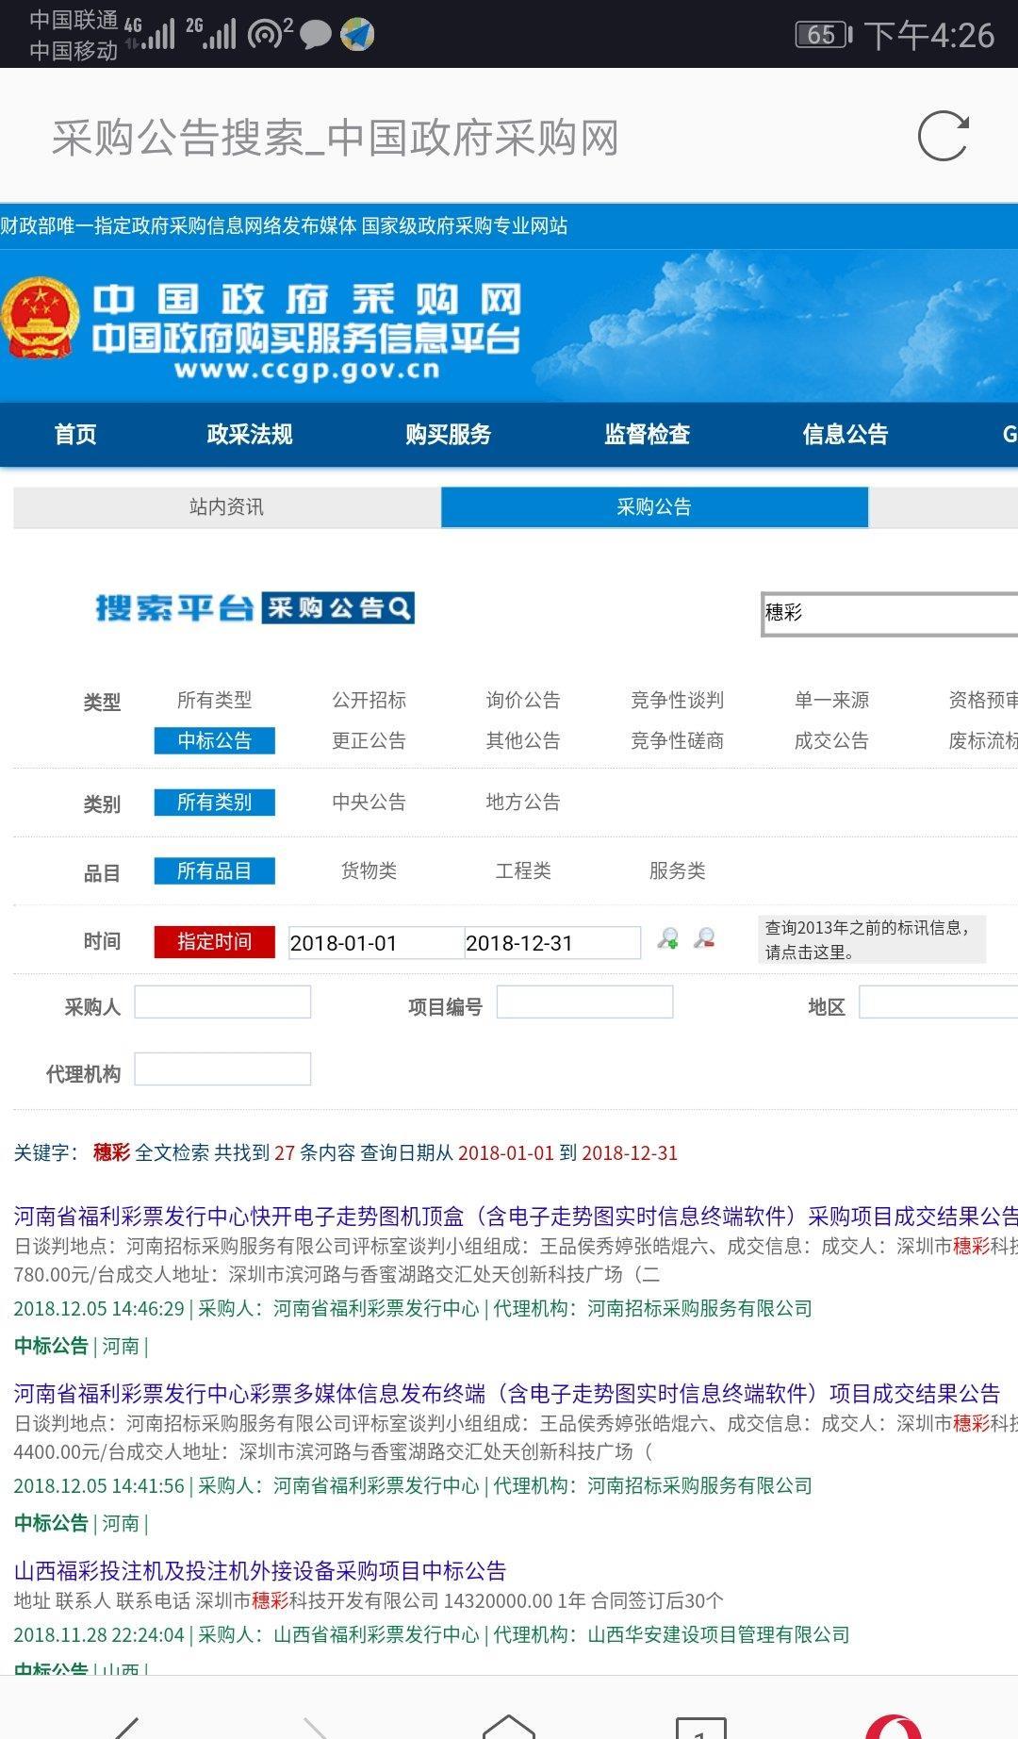Tap the tabs counter icon in the bottom bar
The width and height of the screenshot is (1018, 1739).
(x=701, y=1728)
